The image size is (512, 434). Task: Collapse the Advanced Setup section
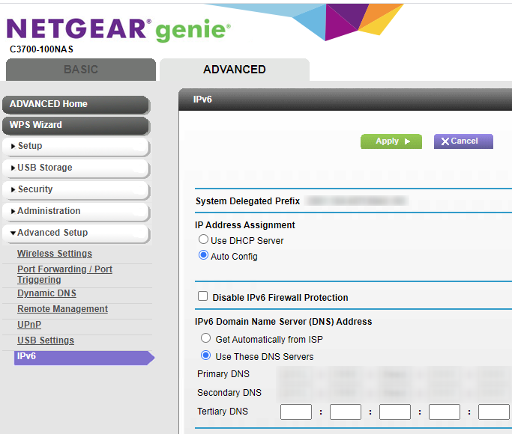click(75, 233)
